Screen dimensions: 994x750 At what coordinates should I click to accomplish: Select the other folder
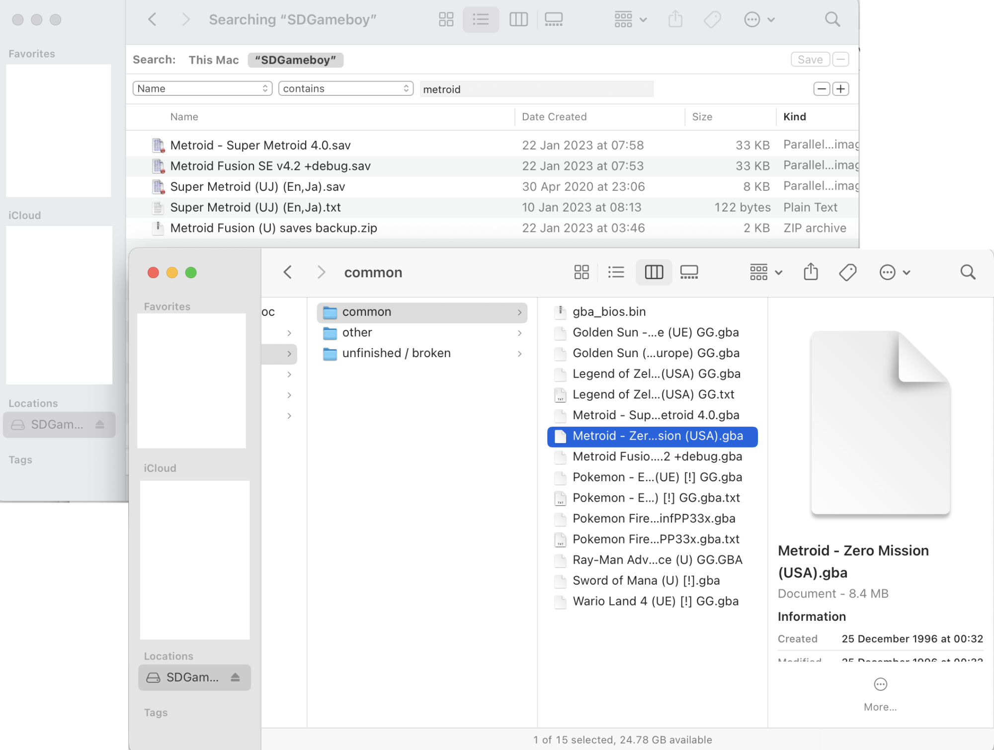422,333
